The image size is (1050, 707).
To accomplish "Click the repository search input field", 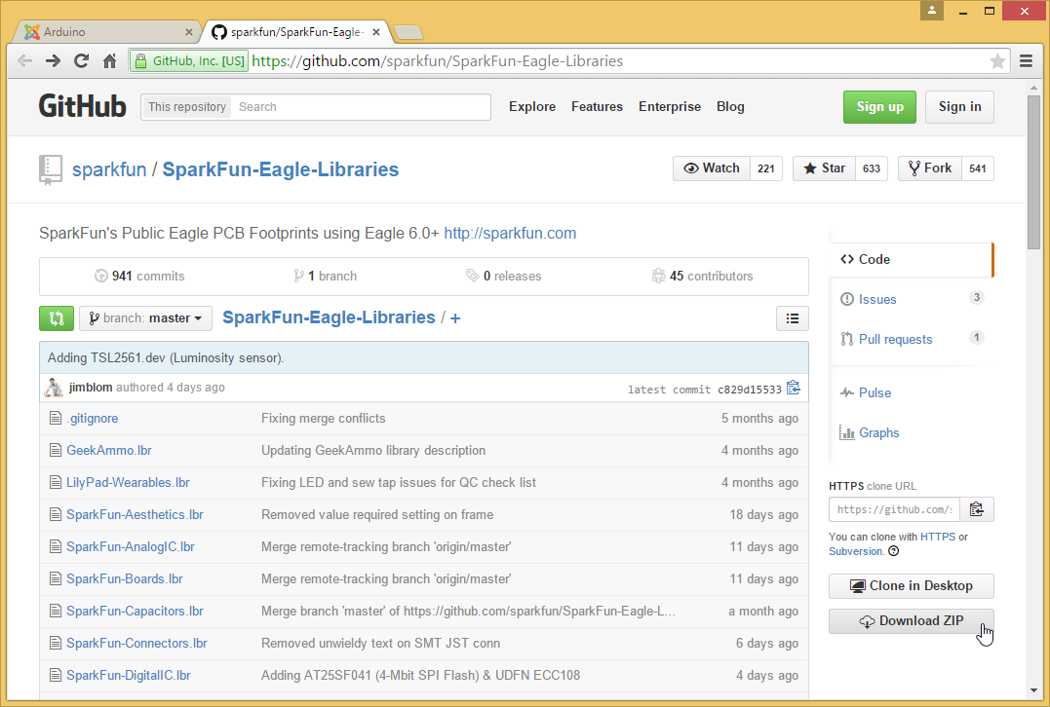I will [361, 107].
